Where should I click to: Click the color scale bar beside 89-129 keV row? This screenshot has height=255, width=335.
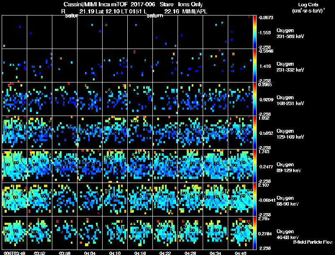coord(255,166)
